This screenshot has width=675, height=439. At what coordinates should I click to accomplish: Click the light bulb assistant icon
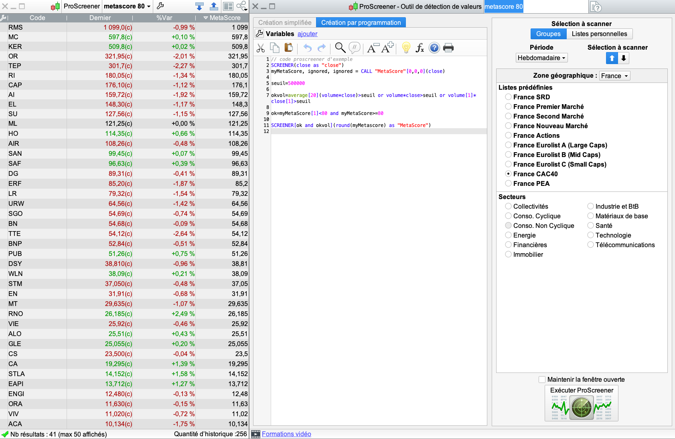406,48
